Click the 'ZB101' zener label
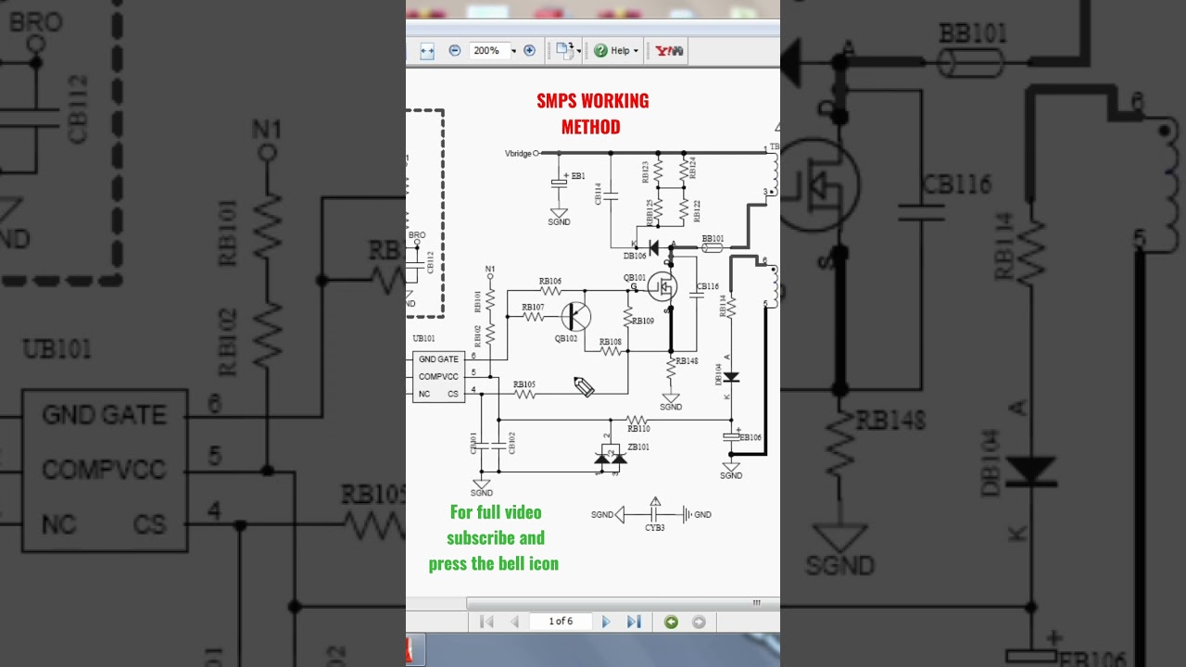 click(x=638, y=447)
